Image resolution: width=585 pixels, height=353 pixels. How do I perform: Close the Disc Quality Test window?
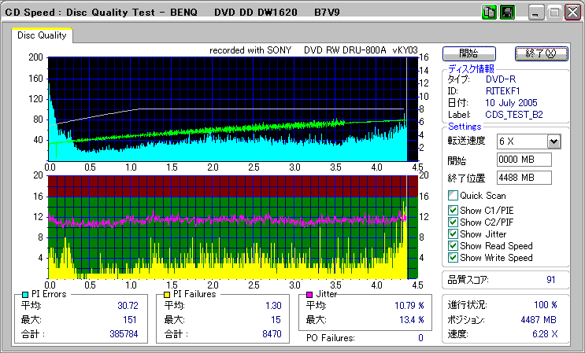pos(572,13)
